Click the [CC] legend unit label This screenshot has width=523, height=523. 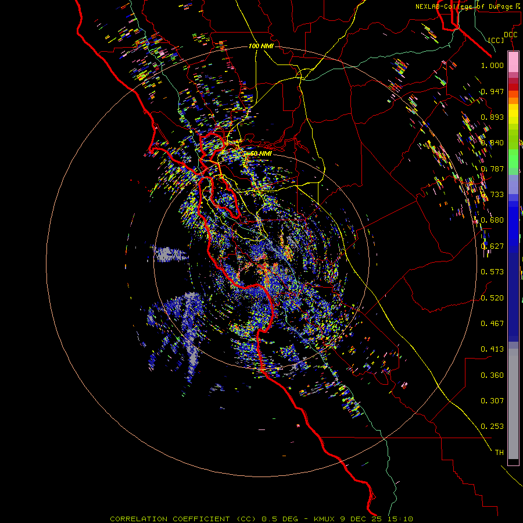pyautogui.click(x=496, y=40)
